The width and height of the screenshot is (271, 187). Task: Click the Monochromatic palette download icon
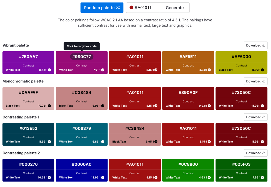[x=264, y=81]
